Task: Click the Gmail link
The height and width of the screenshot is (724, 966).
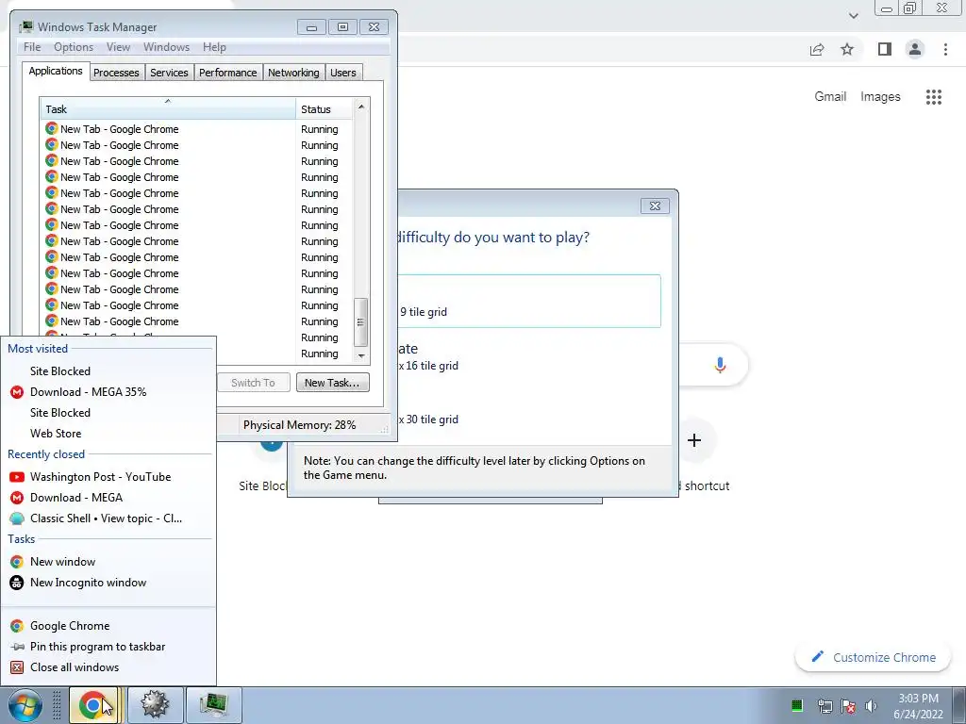Action: tap(830, 97)
